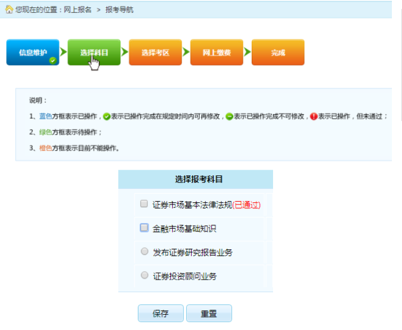Screen dimensions: 402x330
Task: Click the arrow between 信息维护 and 选择科目
Action: point(63,52)
